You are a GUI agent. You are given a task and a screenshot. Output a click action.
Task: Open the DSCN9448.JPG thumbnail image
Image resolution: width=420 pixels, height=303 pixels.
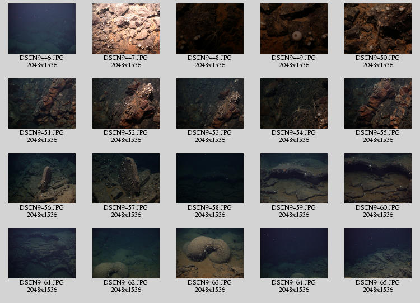(x=210, y=29)
